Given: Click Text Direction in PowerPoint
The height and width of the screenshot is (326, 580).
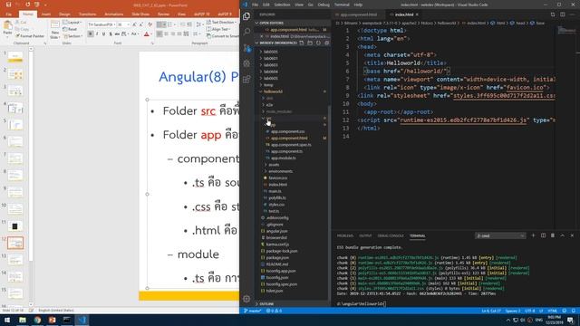Looking at the screenshot, I should coord(220,23).
